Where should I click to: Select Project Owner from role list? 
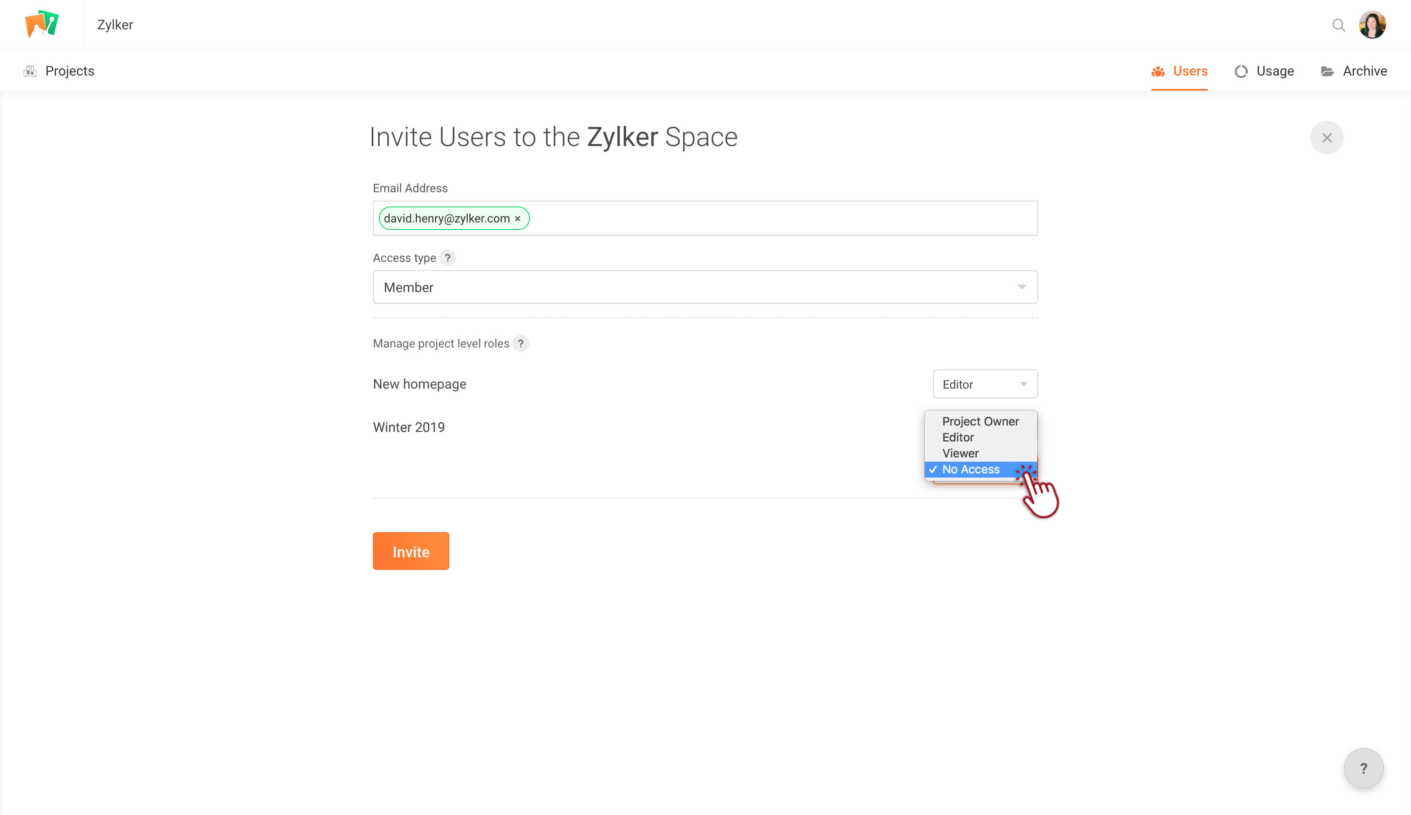tap(981, 421)
